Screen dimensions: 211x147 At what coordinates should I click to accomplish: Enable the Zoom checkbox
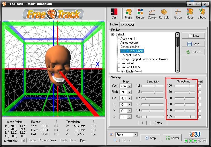point(121,140)
